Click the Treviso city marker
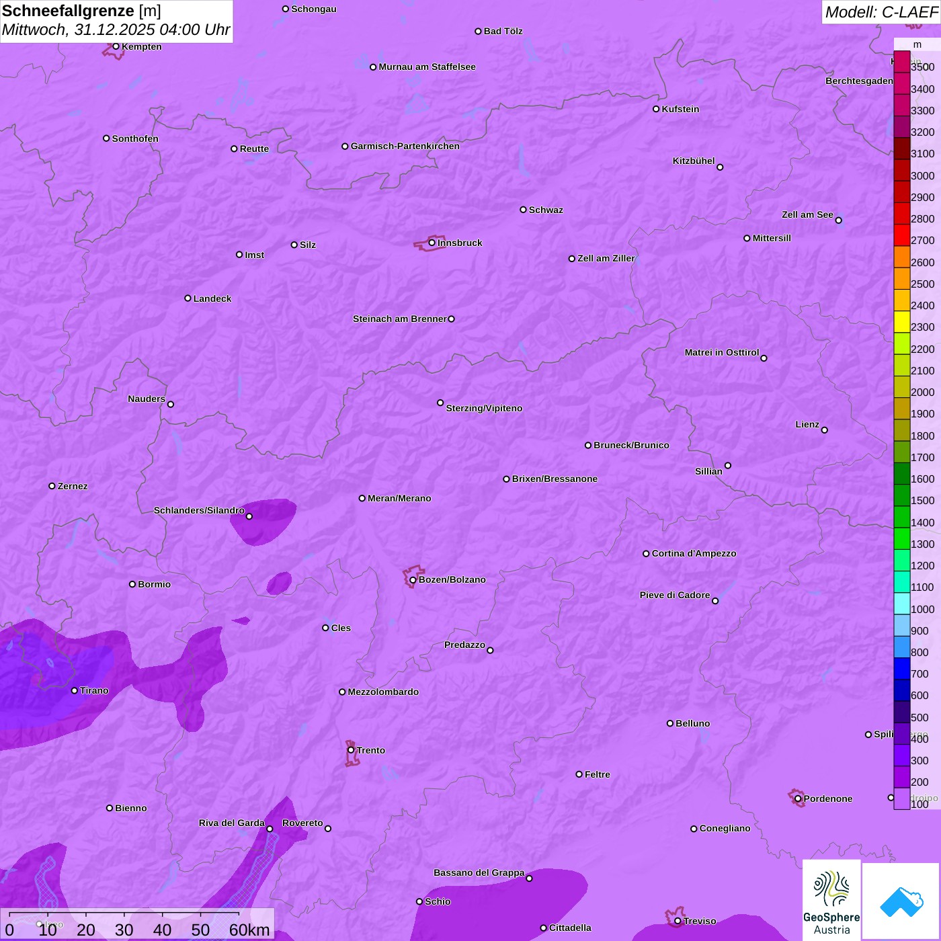The height and width of the screenshot is (941, 941). [678, 921]
